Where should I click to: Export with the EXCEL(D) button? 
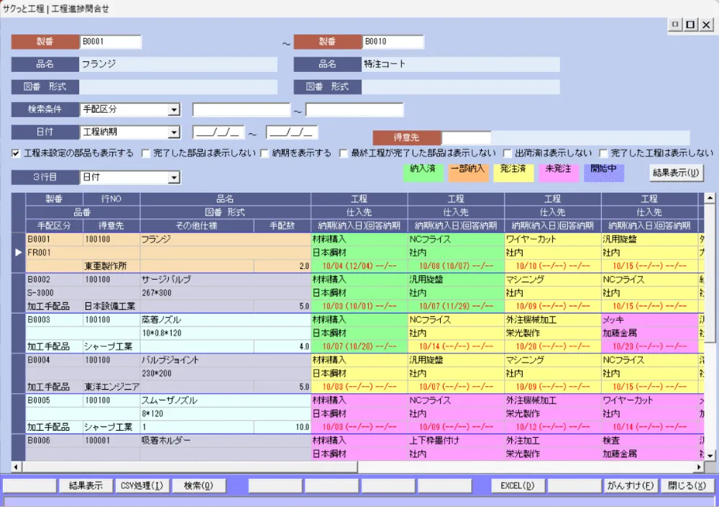[518, 485]
